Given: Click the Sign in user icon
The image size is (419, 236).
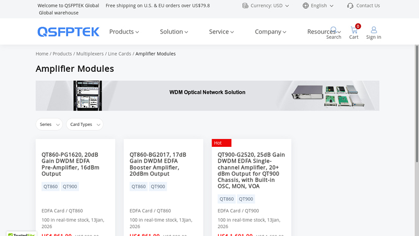Looking at the screenshot, I should 373,29.
